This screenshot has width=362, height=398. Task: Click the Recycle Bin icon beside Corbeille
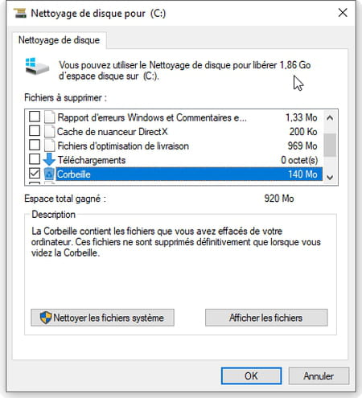coord(49,174)
